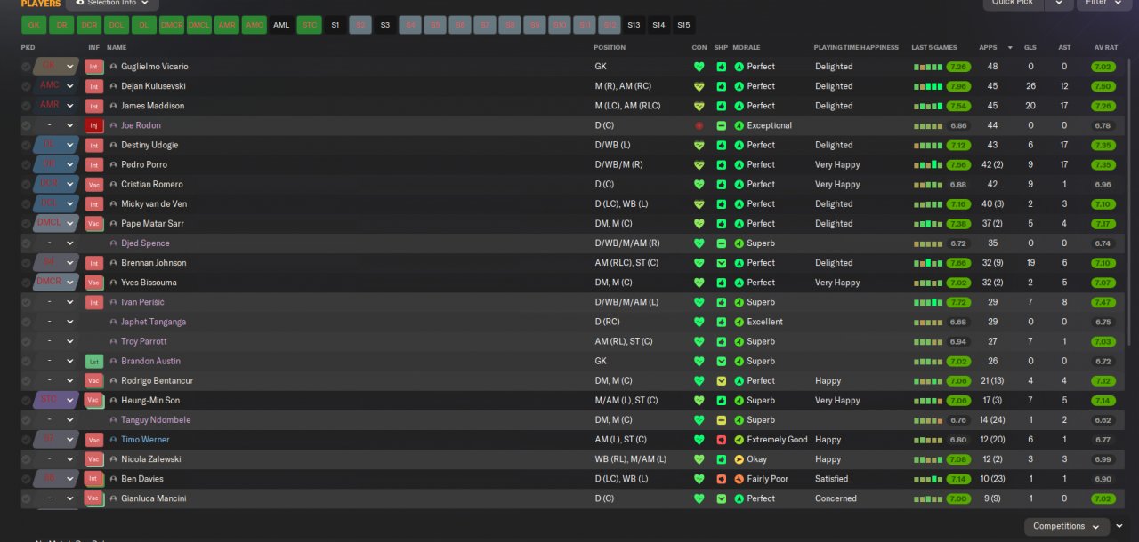Click the profile icon beside Troy Parrott

click(114, 341)
